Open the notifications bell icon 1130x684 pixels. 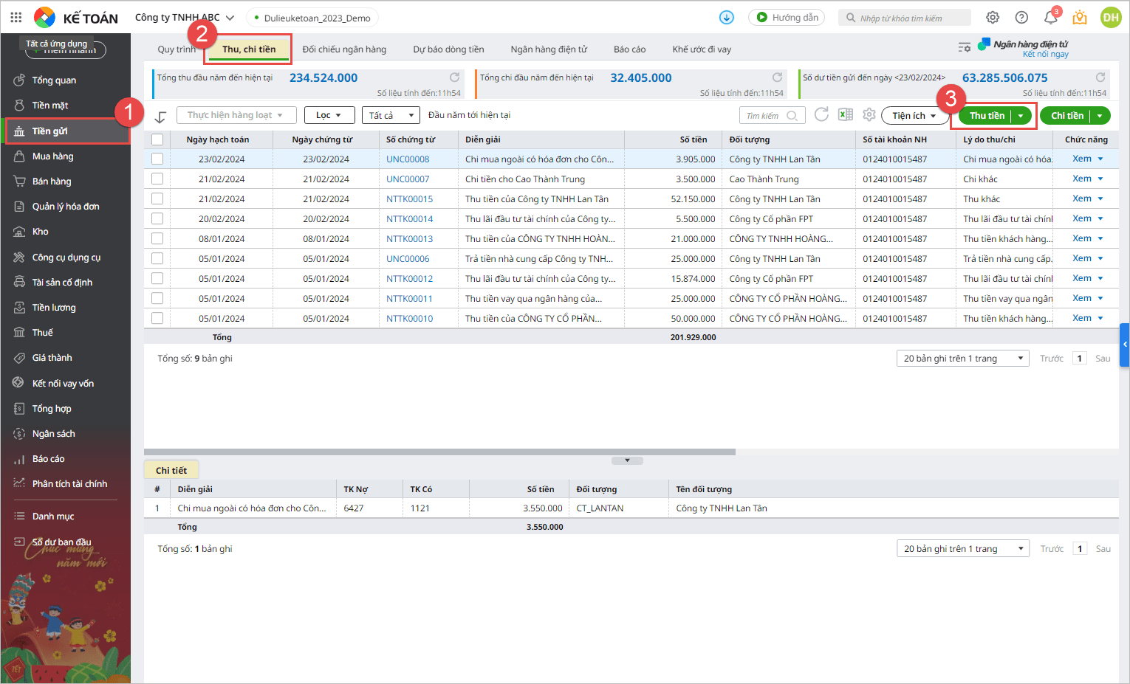pos(1050,18)
